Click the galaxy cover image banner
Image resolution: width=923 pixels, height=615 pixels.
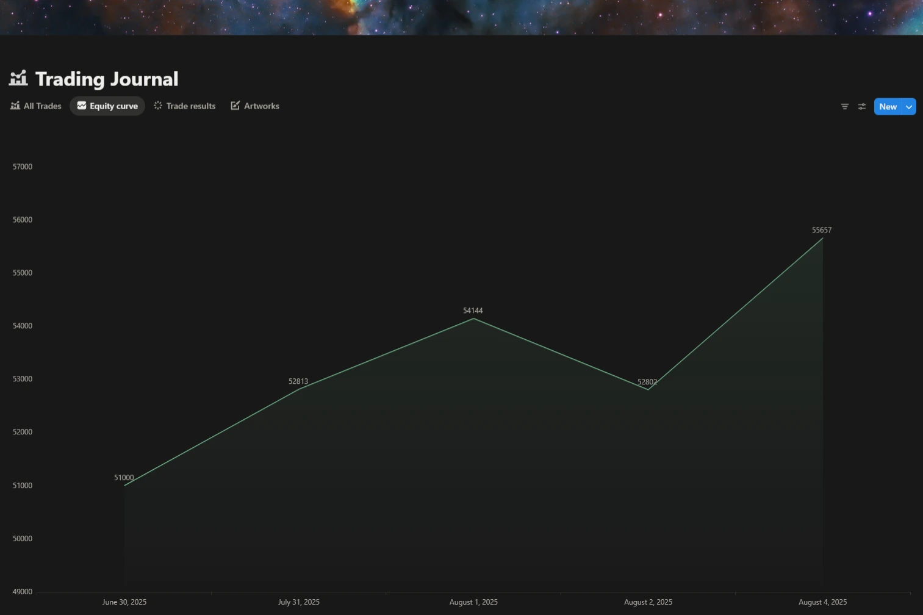point(461,17)
